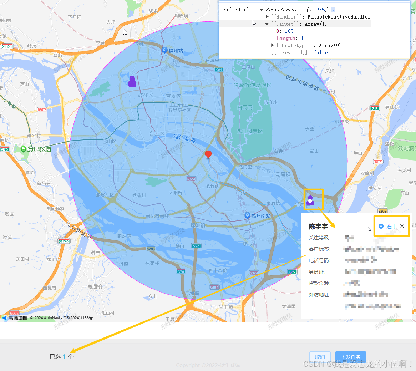The width and height of the screenshot is (416, 371).
Task: Expand the [[Handler]] MutableReactiveHandler entry
Action: pos(267,17)
